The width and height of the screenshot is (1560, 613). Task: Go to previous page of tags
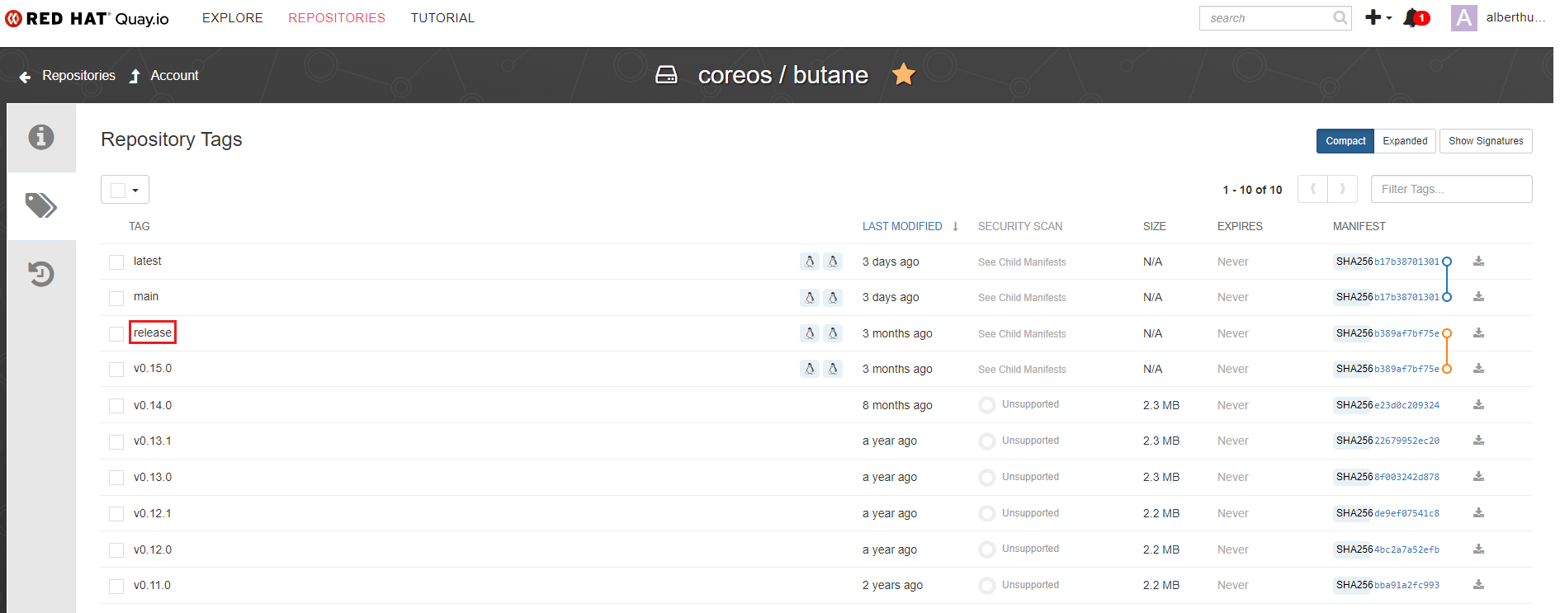1312,189
